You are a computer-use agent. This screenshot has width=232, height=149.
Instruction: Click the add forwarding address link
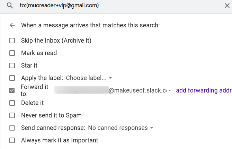click(x=204, y=90)
